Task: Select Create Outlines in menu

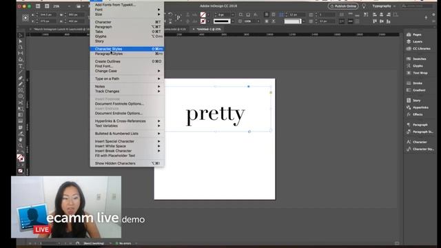Action: (127, 61)
